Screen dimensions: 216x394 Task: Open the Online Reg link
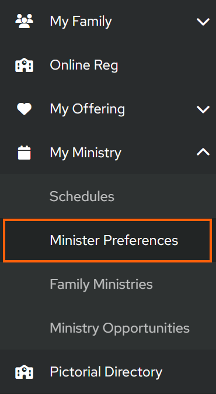[x=84, y=65]
